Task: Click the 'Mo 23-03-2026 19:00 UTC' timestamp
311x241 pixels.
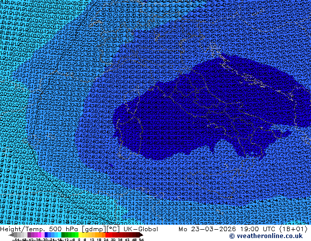Action: point(227,229)
